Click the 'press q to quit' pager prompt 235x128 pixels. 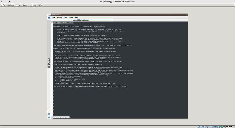tap(61, 117)
